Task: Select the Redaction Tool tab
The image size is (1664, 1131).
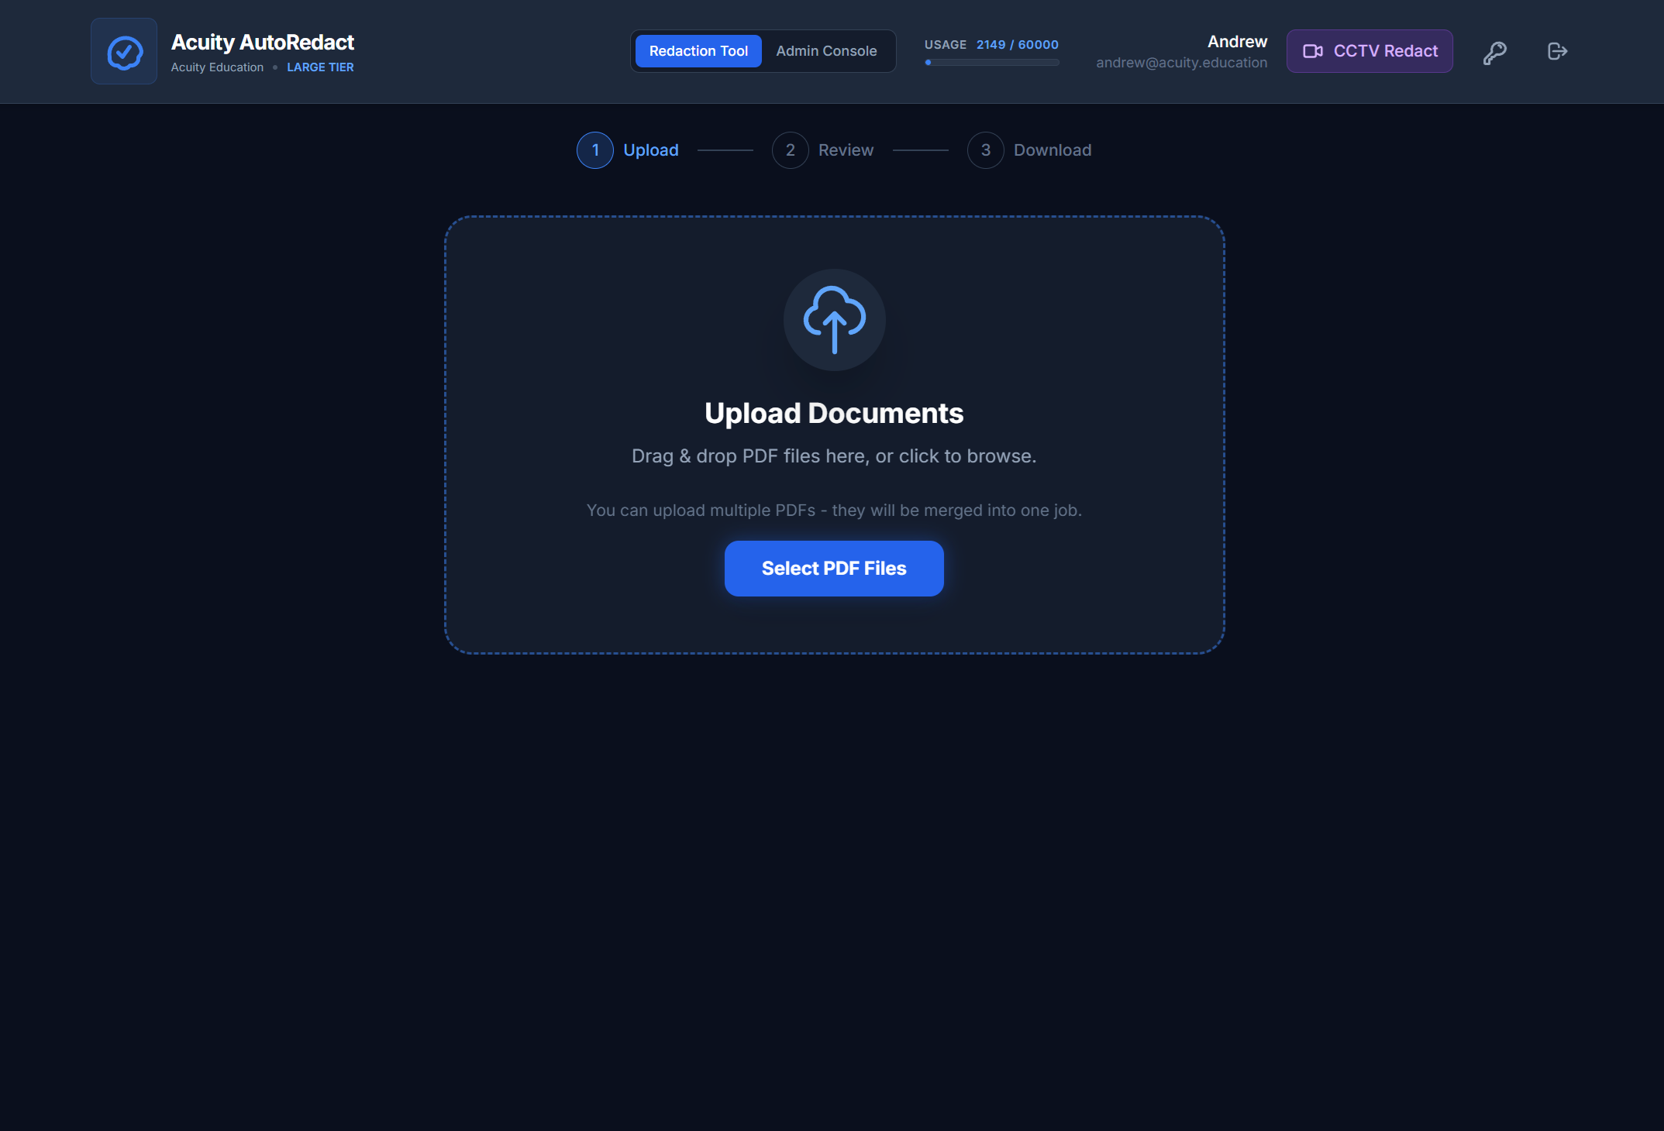Action: [698, 51]
